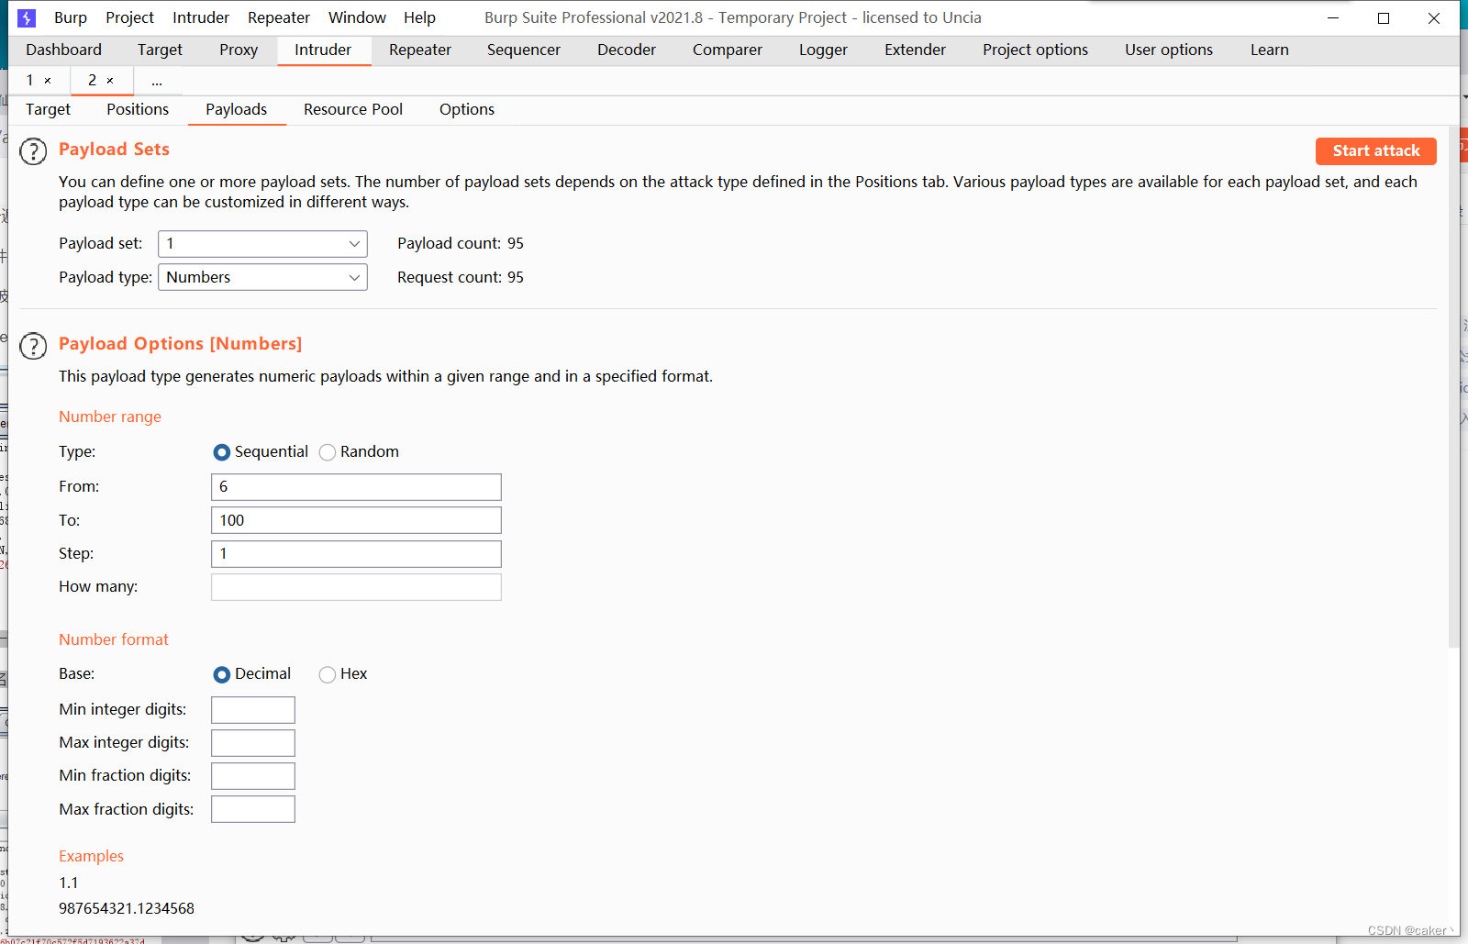
Task: Open the Intruder menu in menu bar
Action: (x=201, y=17)
